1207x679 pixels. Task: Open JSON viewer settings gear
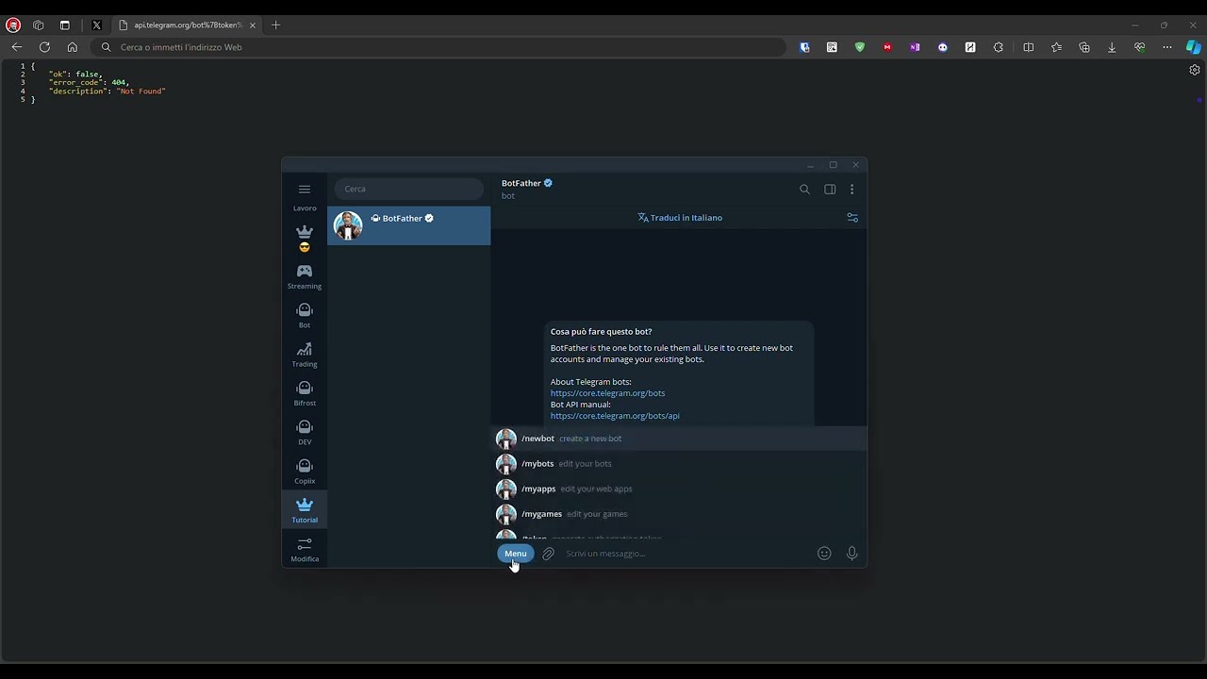[1195, 70]
